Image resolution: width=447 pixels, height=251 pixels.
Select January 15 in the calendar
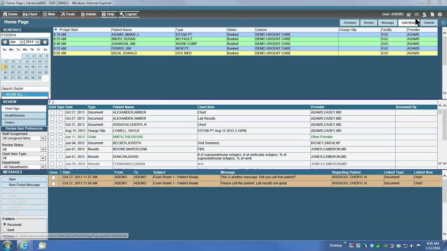pyautogui.click(x=25, y=67)
